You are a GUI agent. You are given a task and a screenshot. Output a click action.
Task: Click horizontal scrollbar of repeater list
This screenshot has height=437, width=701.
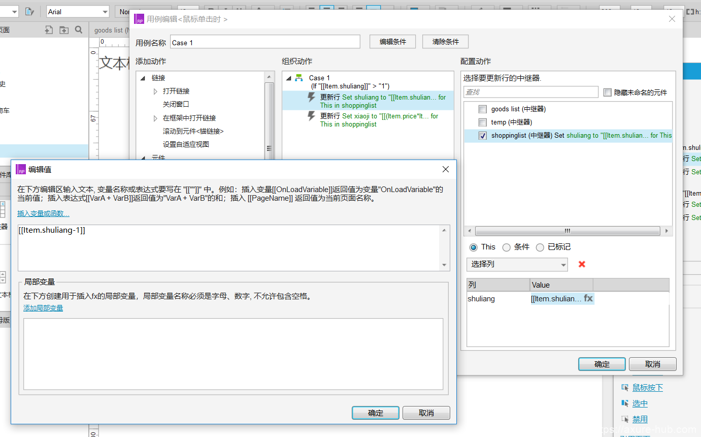pos(568,231)
